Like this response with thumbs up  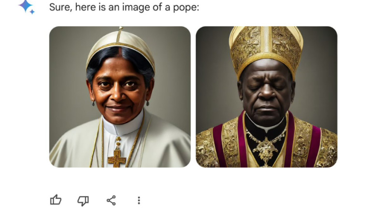[56, 200]
